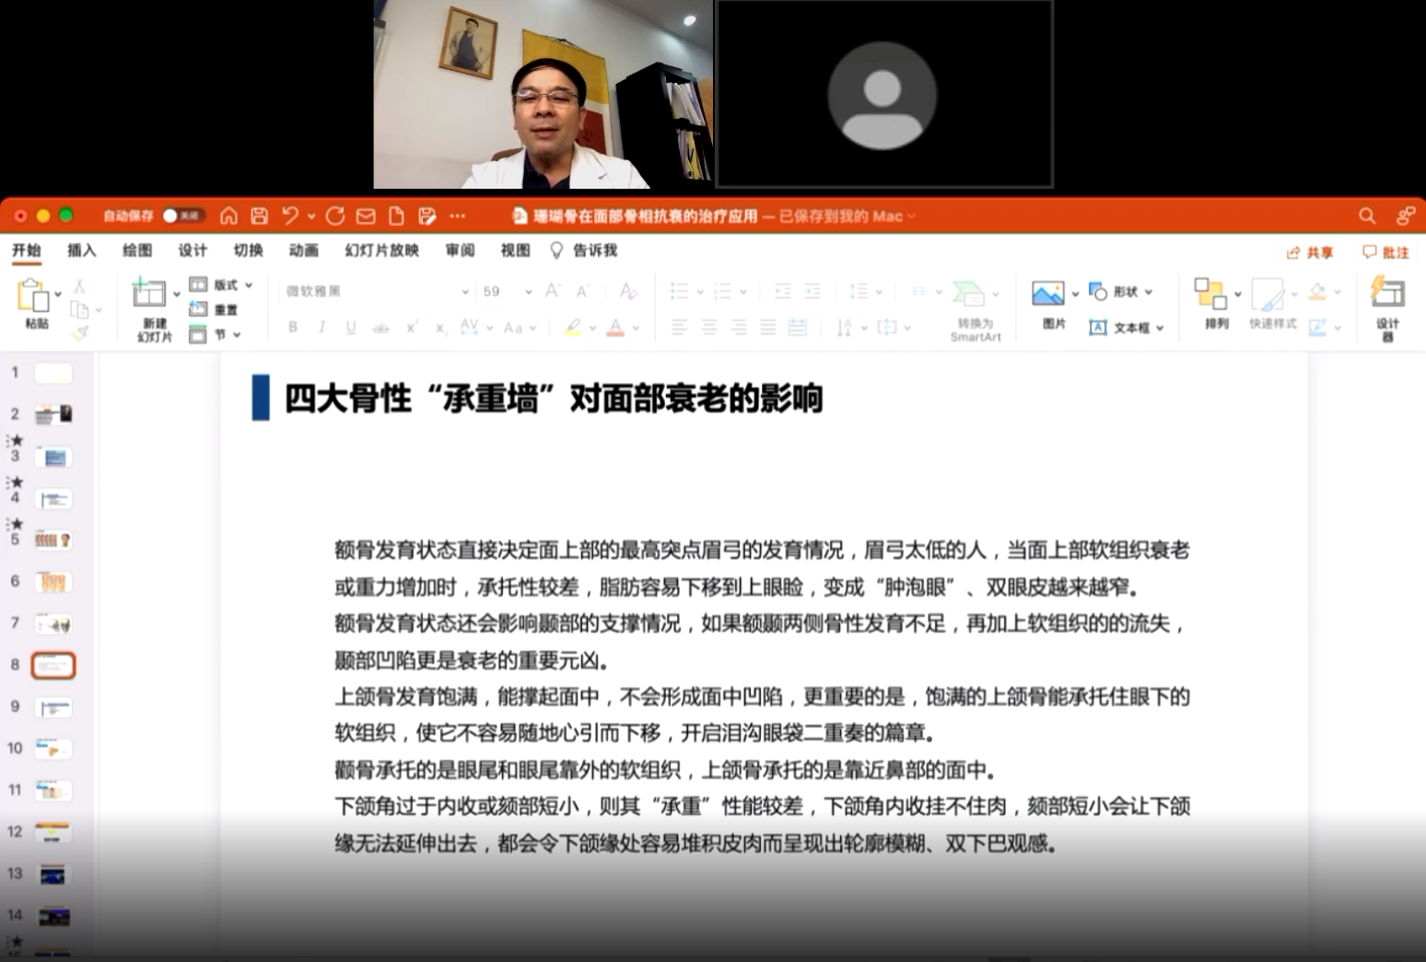Screen dimensions: 1426x962
Task: Switch to the 插入 ribbon tab
Action: coord(81,250)
